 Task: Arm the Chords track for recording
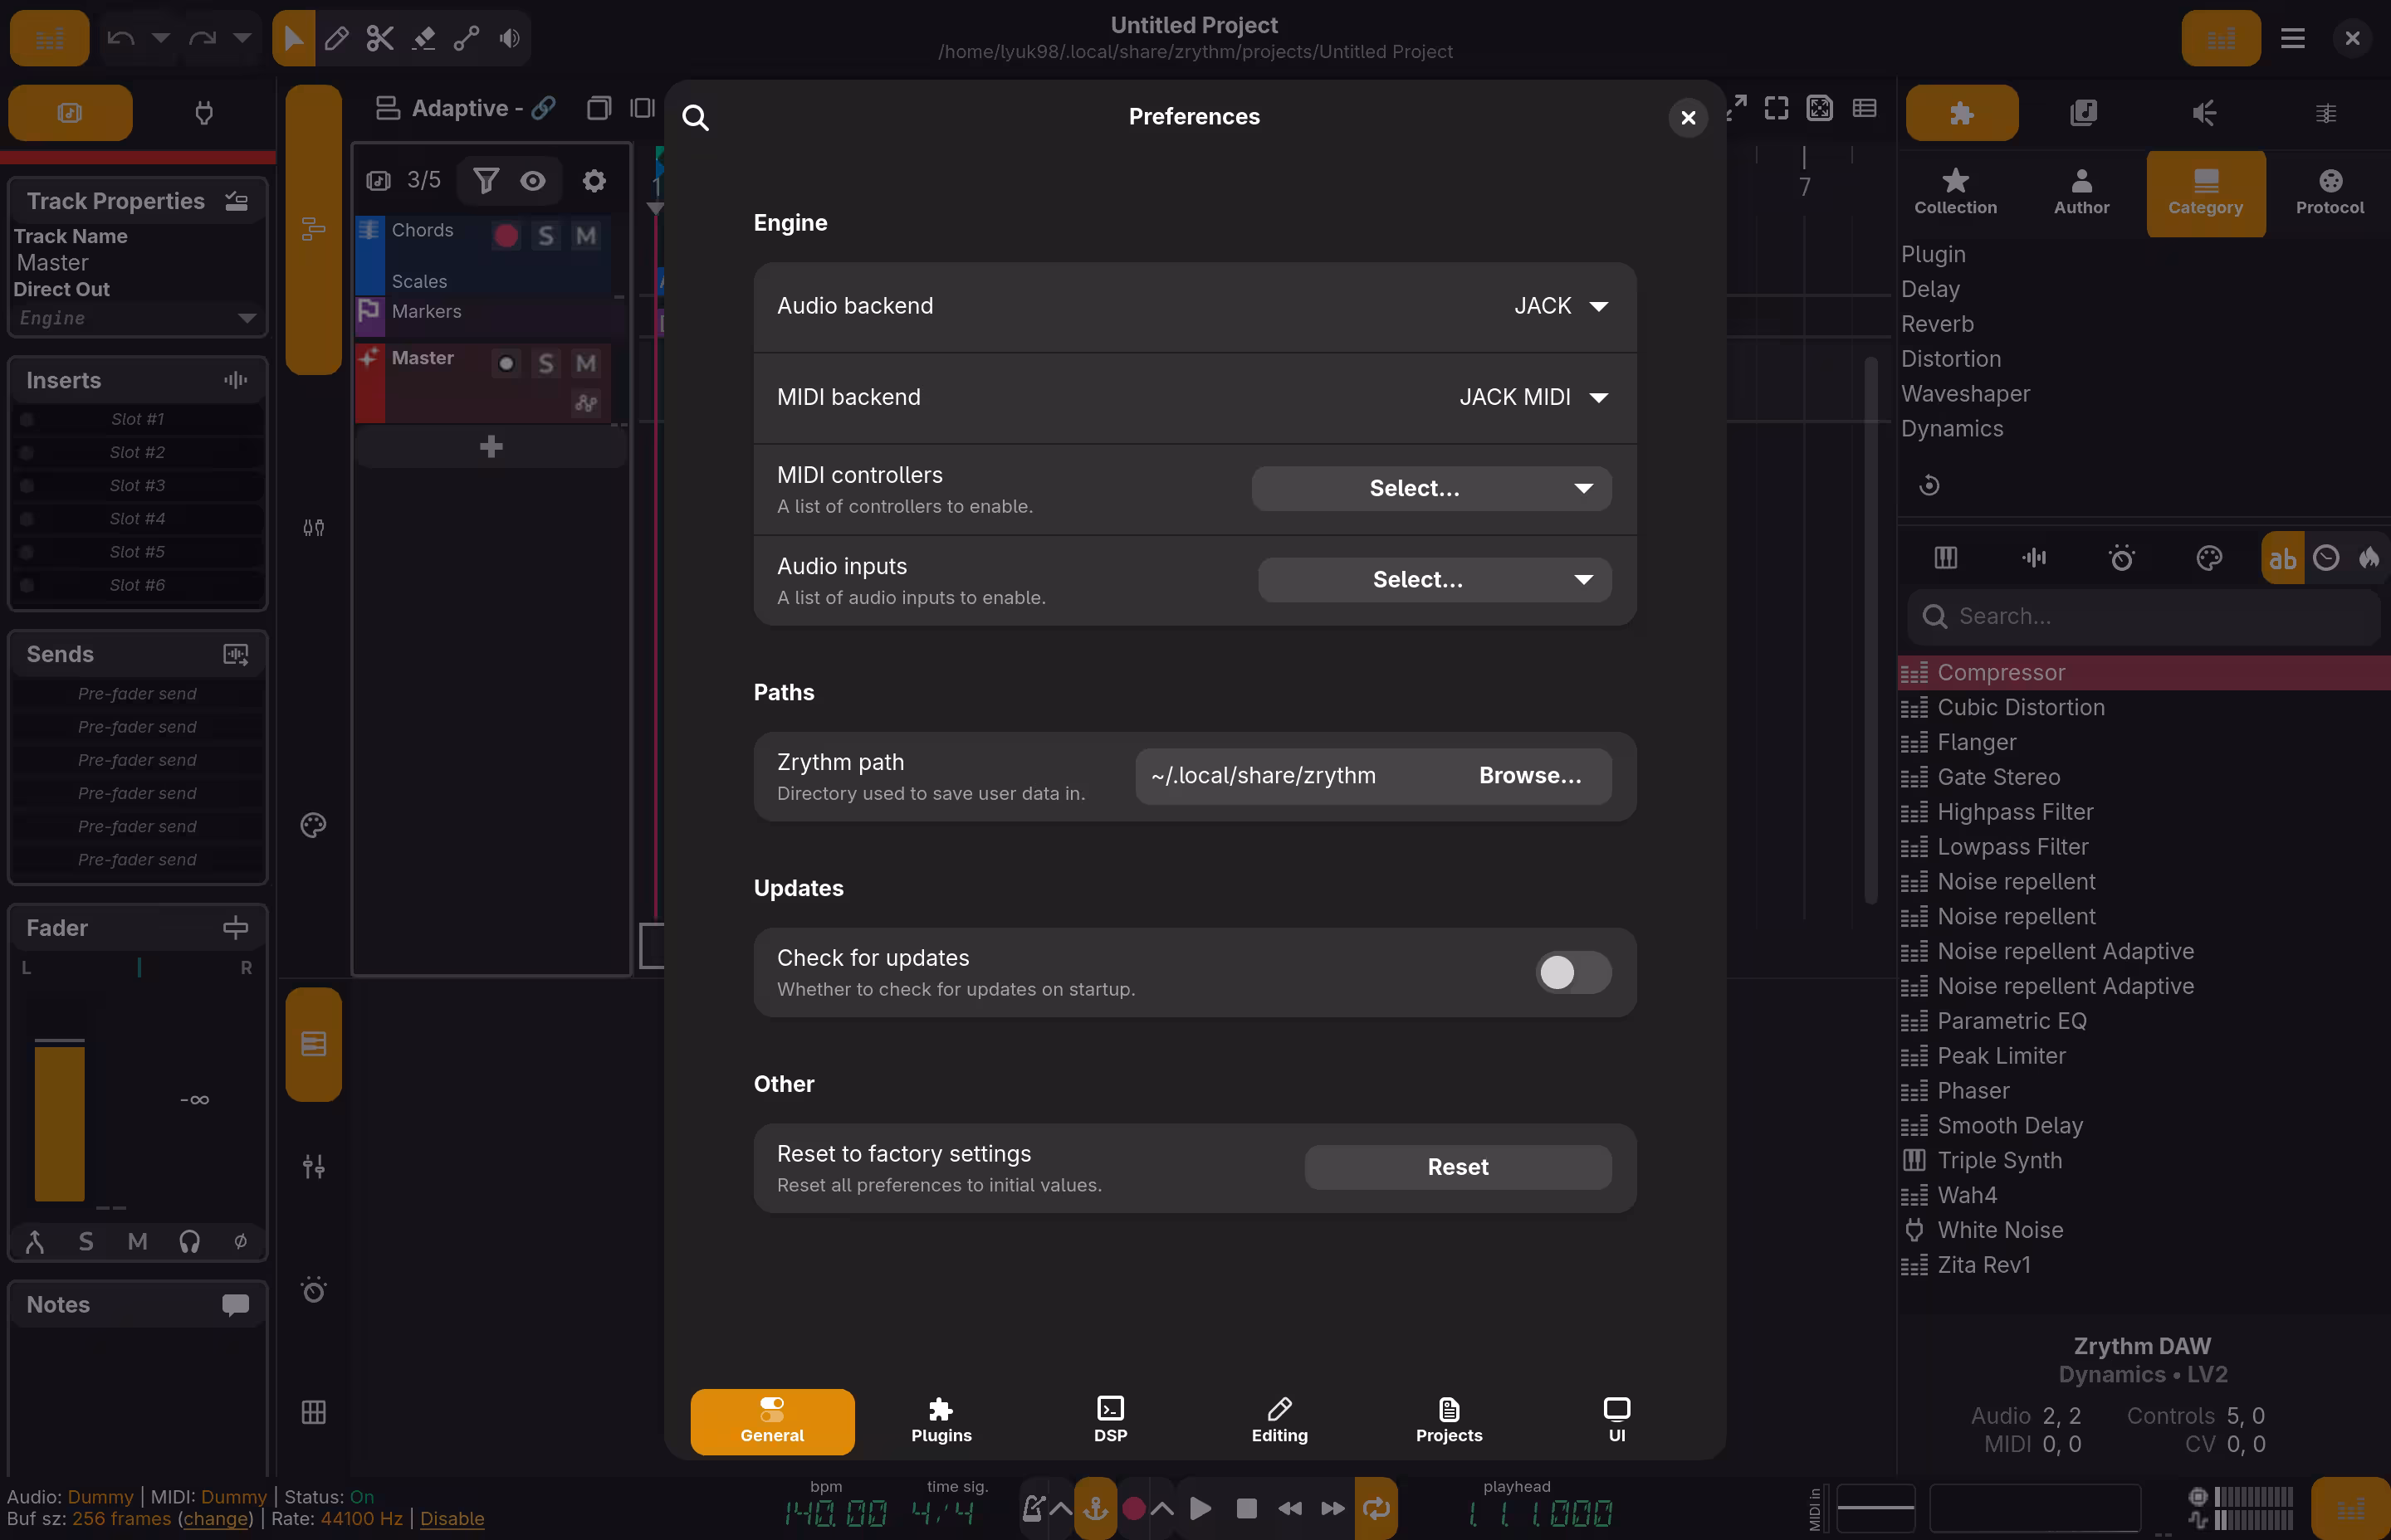tap(506, 235)
